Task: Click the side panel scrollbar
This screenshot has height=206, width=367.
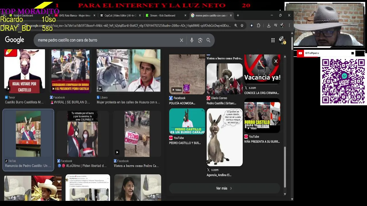Action: [x=285, y=167]
